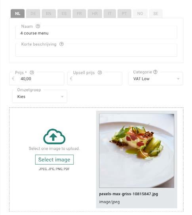Click the Prijs field showing 40,00
Screen dimensions: 192x215
36,79
